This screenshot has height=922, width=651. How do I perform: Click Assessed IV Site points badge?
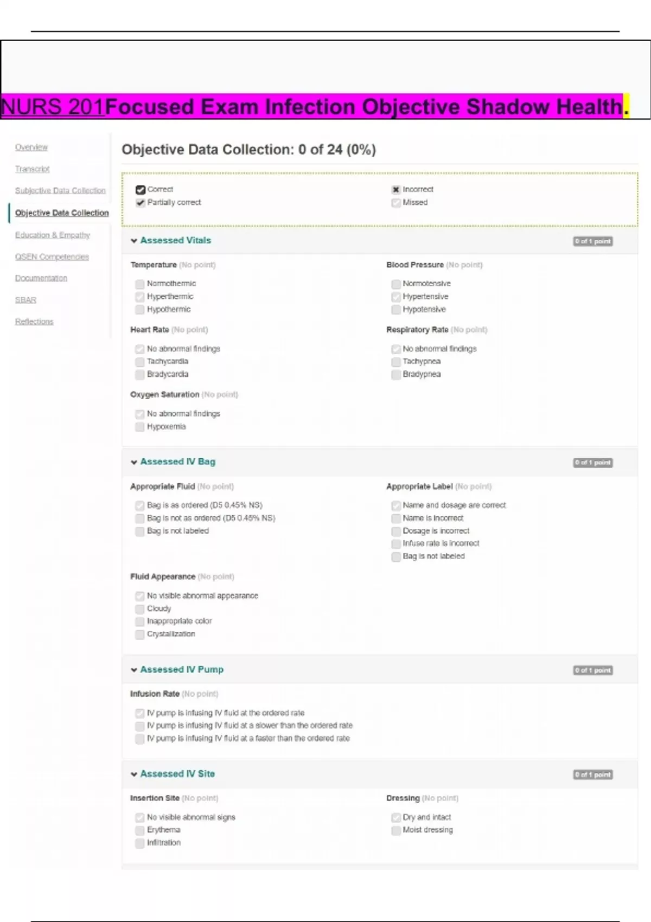(x=593, y=774)
